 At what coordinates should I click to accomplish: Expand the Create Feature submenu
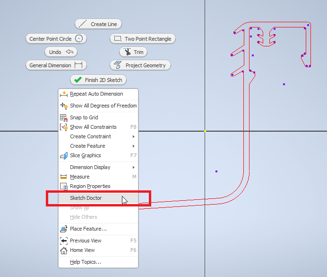click(98, 146)
